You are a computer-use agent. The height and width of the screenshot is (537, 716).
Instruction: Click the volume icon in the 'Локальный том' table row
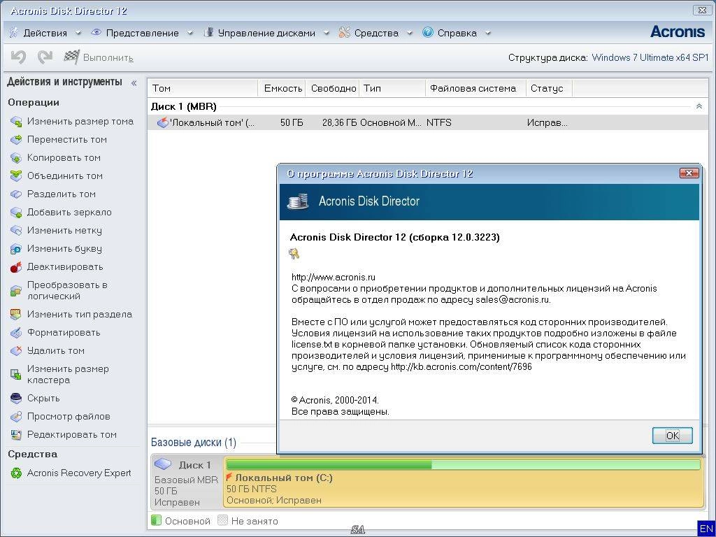click(162, 122)
